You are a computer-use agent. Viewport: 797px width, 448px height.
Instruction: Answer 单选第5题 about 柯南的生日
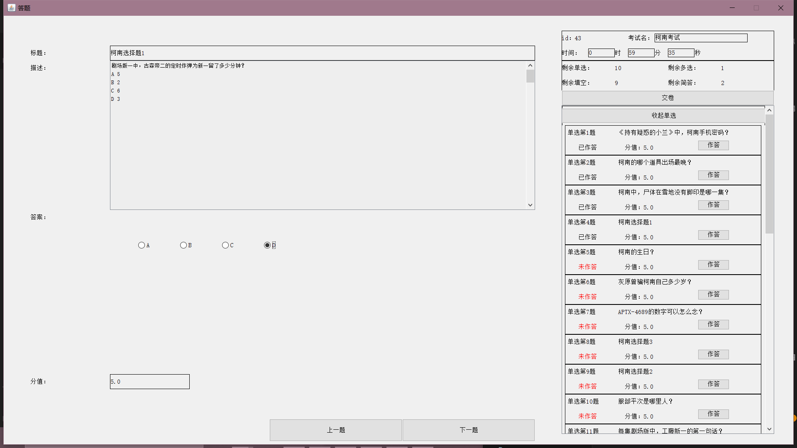(x=713, y=265)
